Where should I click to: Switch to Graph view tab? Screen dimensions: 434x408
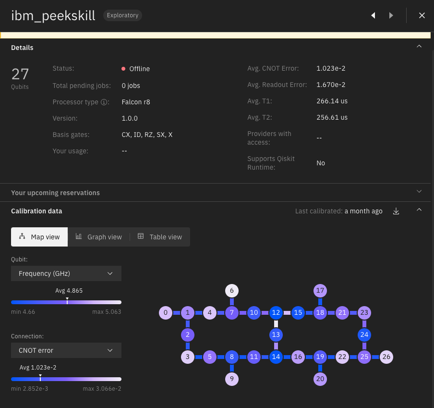pos(99,237)
